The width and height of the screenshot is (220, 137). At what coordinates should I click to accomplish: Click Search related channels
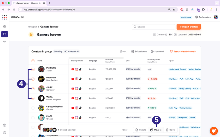click(x=183, y=51)
